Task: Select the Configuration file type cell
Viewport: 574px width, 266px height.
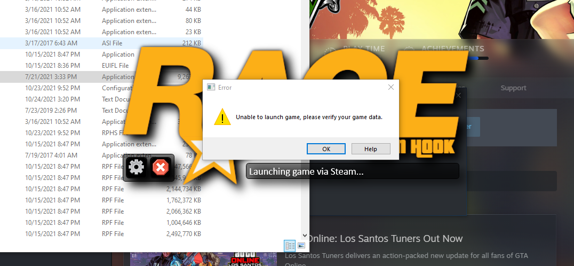Action: pos(117,88)
